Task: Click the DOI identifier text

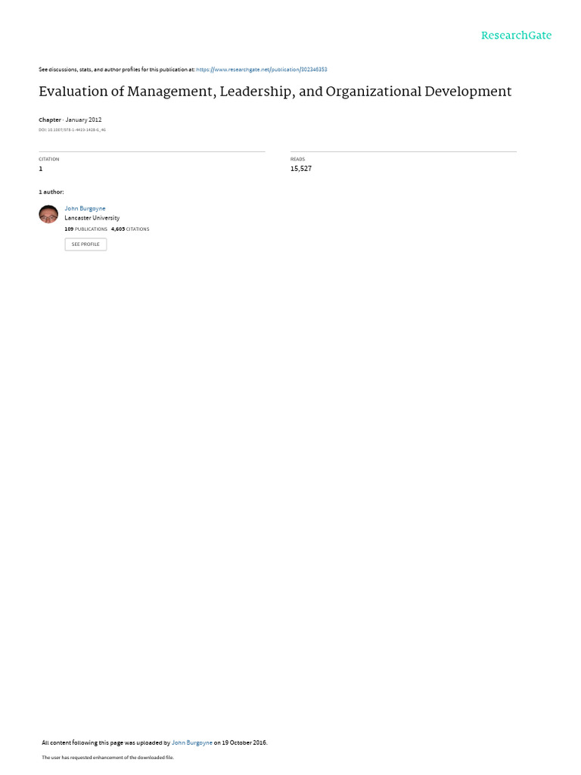Action: pos(72,130)
